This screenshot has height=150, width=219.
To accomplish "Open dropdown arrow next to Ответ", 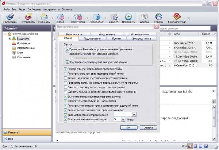I will (x=69, y=18).
